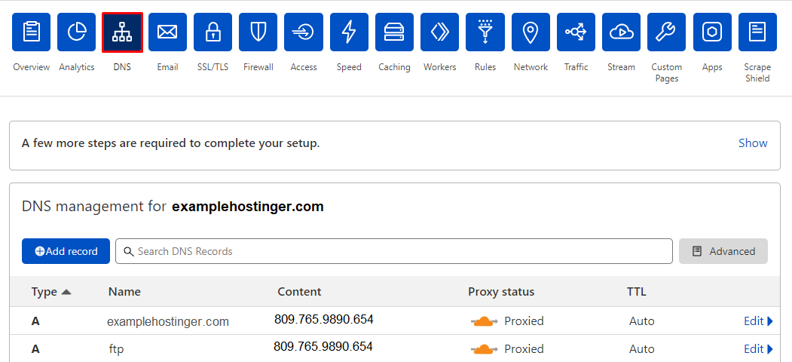Open SSL/TLS padlock icon
792x362 pixels.
tap(213, 32)
